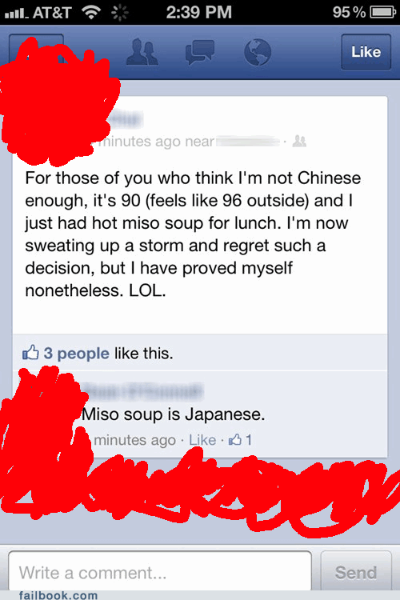Image resolution: width=400 pixels, height=600 pixels.
Task: Tap the Like button in header
Action: [x=366, y=52]
